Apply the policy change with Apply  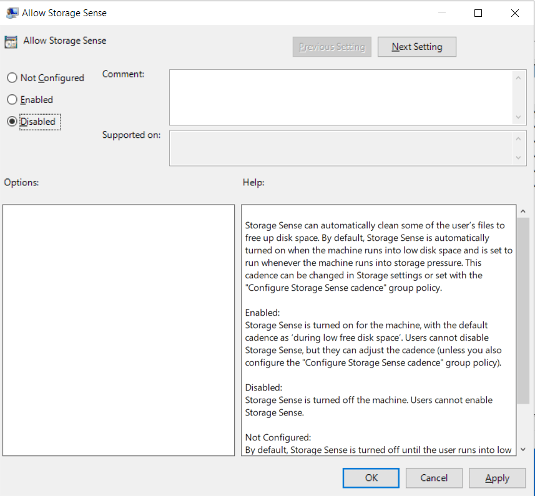[x=497, y=478]
